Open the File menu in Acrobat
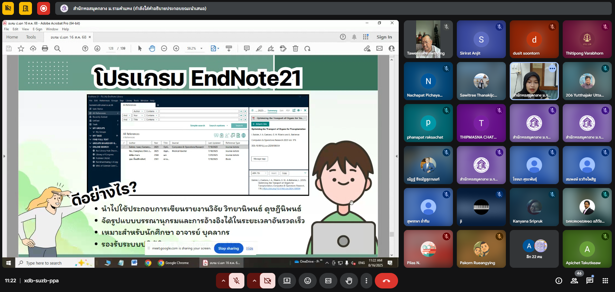Screen dimensions: 615x292 (x=6, y=29)
